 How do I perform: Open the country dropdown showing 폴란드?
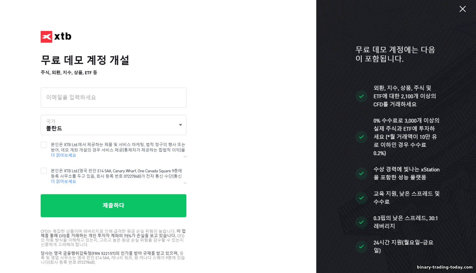coord(113,125)
